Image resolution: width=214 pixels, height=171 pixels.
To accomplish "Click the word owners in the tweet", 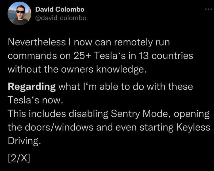I will pos(77,69).
